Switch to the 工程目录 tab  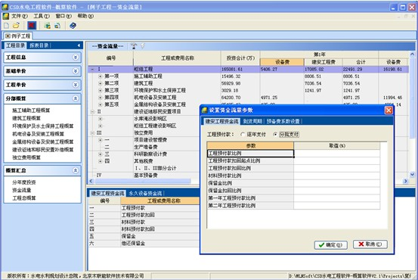[15, 45]
